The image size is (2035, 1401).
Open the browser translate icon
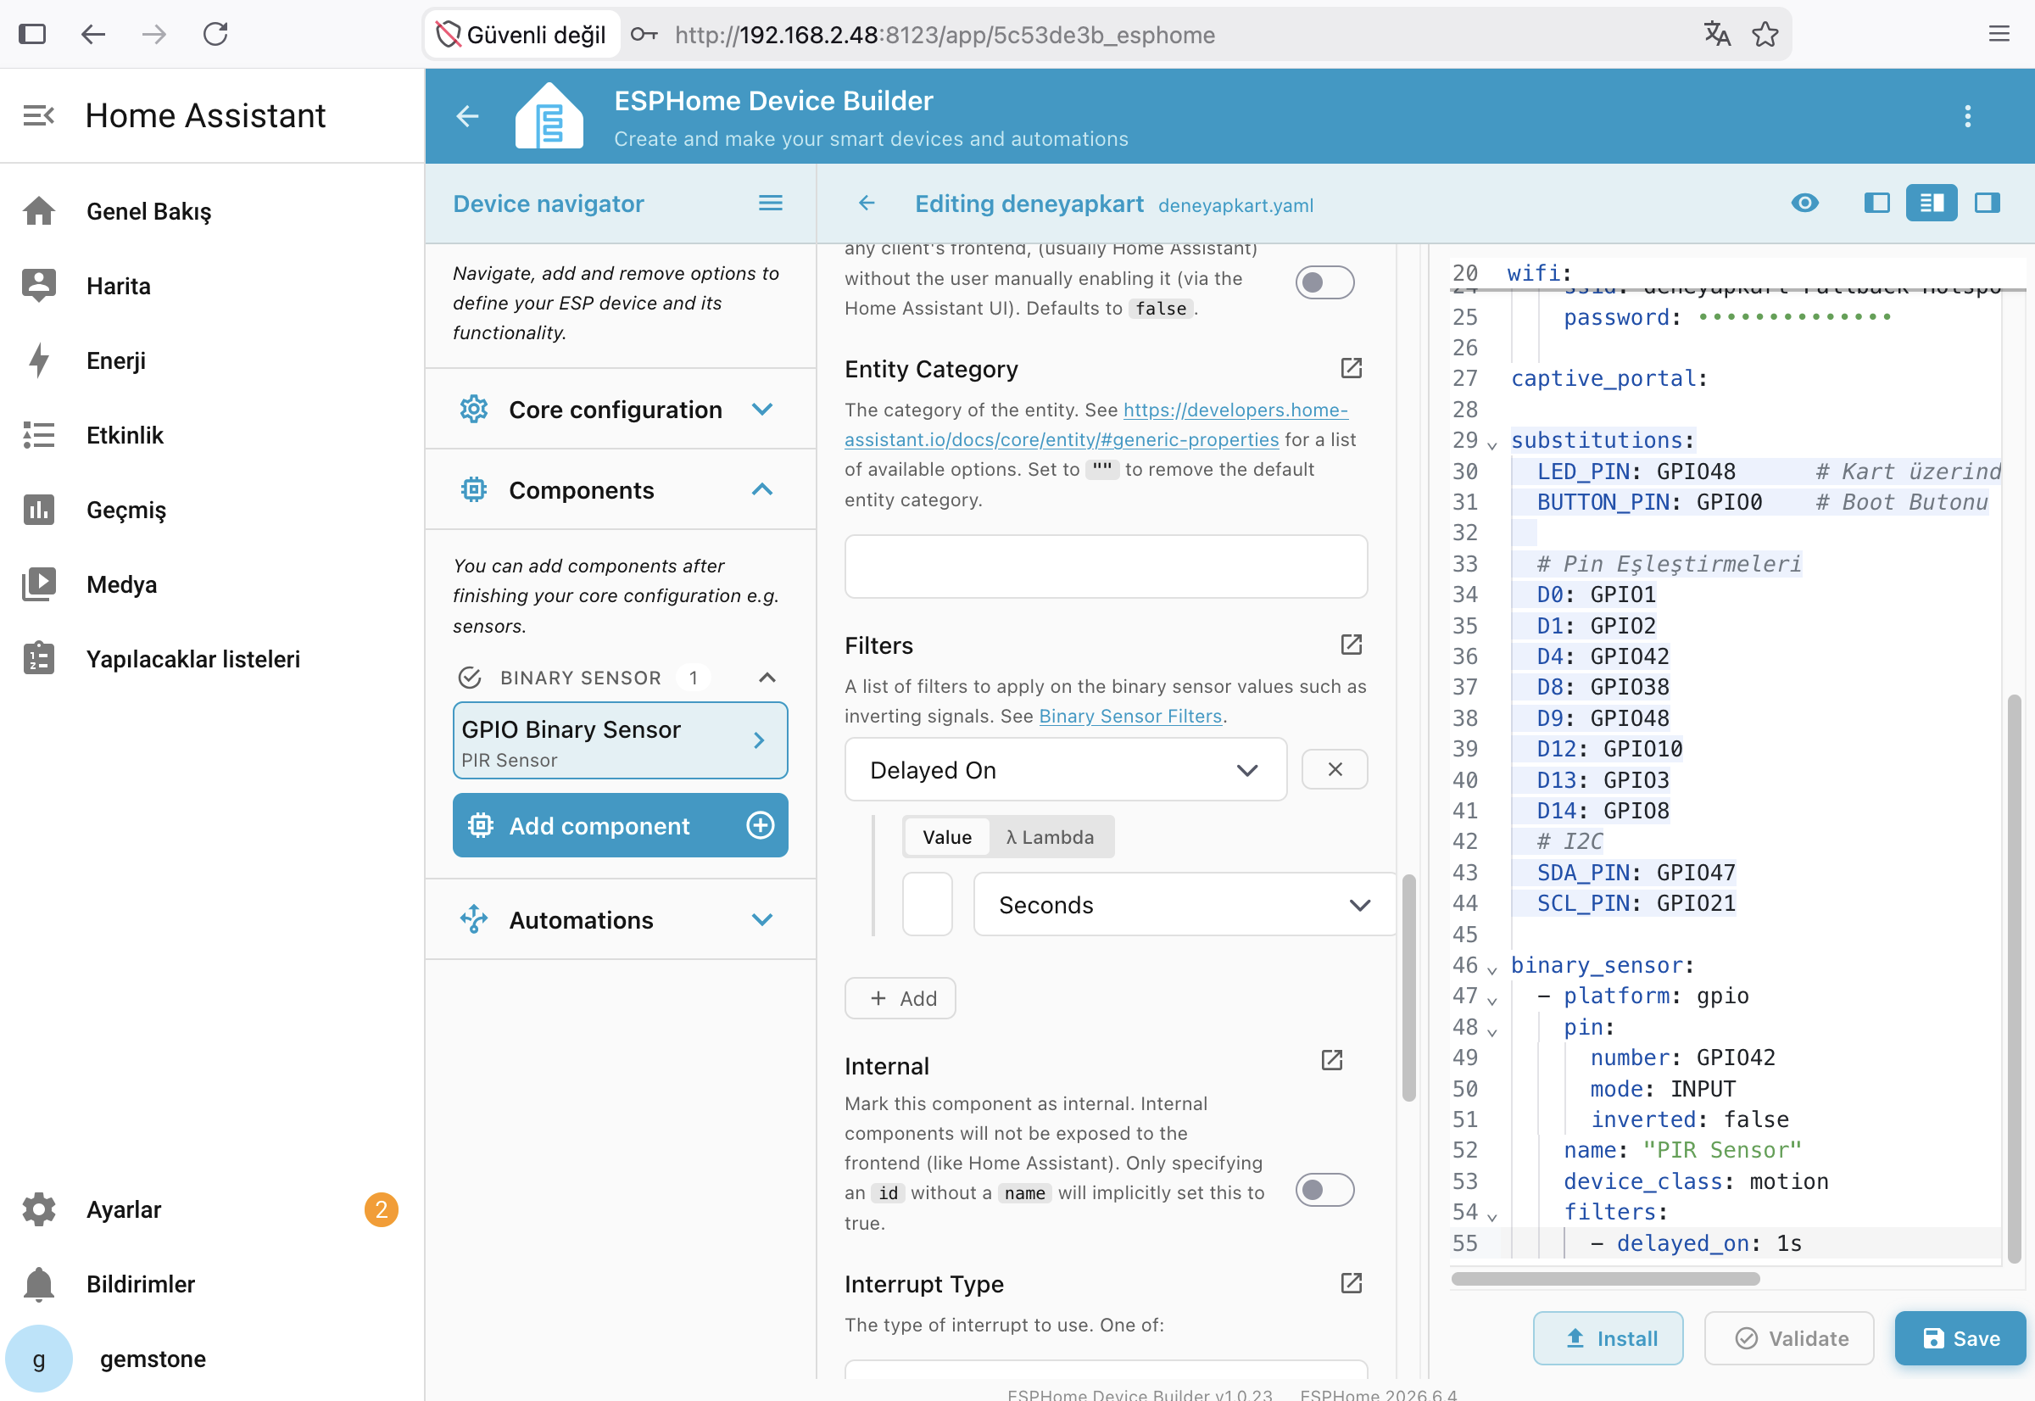tap(1717, 34)
